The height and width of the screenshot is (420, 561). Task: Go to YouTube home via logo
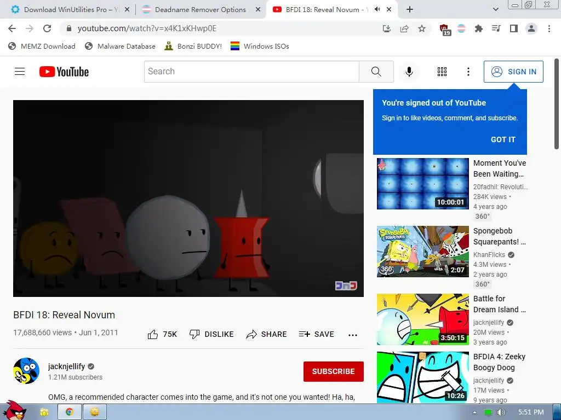(64, 72)
